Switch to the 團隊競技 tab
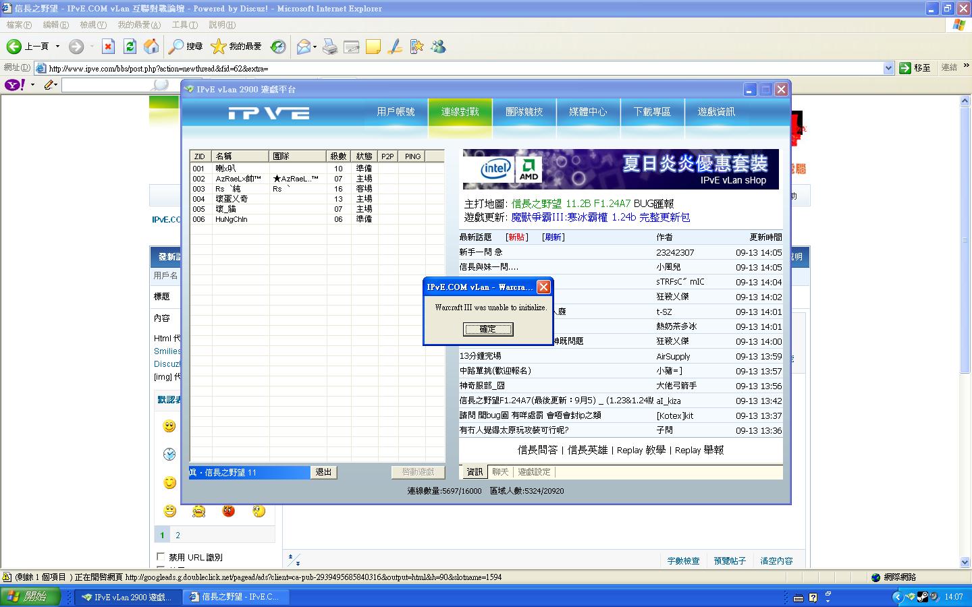 pos(524,112)
